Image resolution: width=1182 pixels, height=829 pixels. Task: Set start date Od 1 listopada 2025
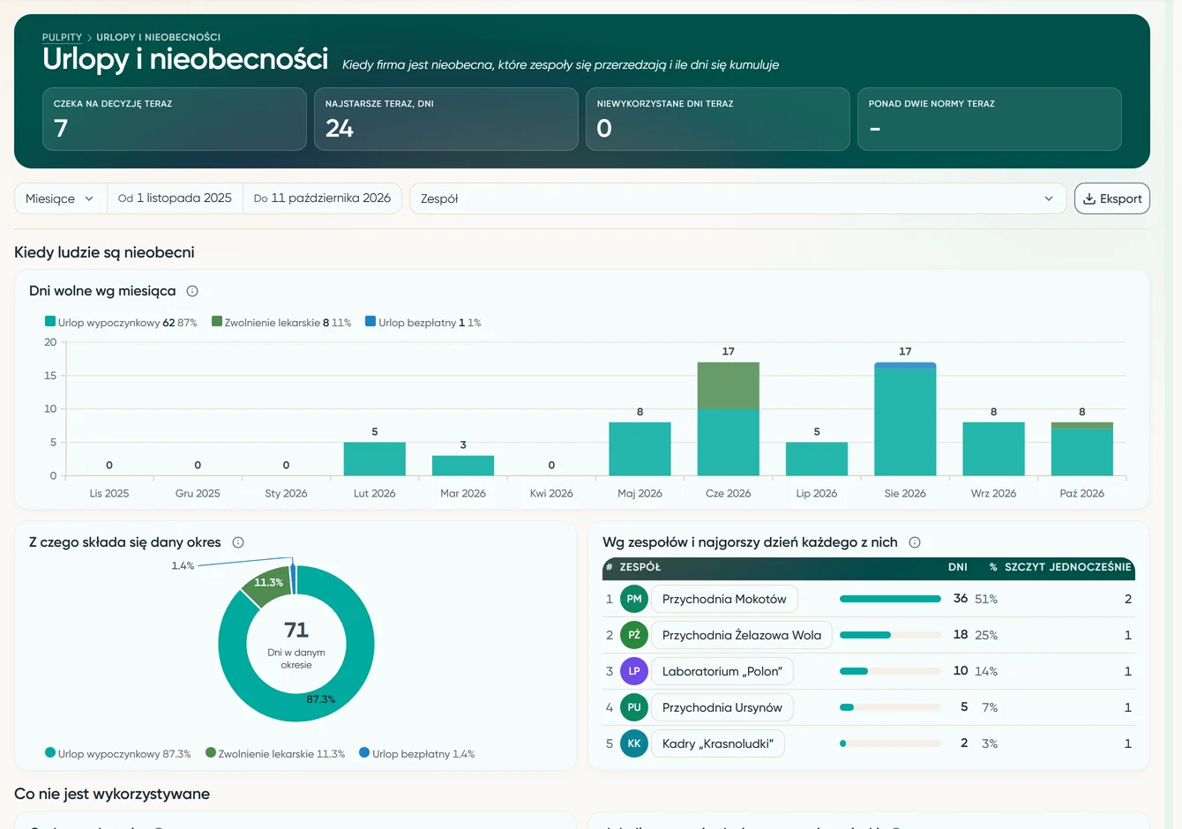click(175, 198)
